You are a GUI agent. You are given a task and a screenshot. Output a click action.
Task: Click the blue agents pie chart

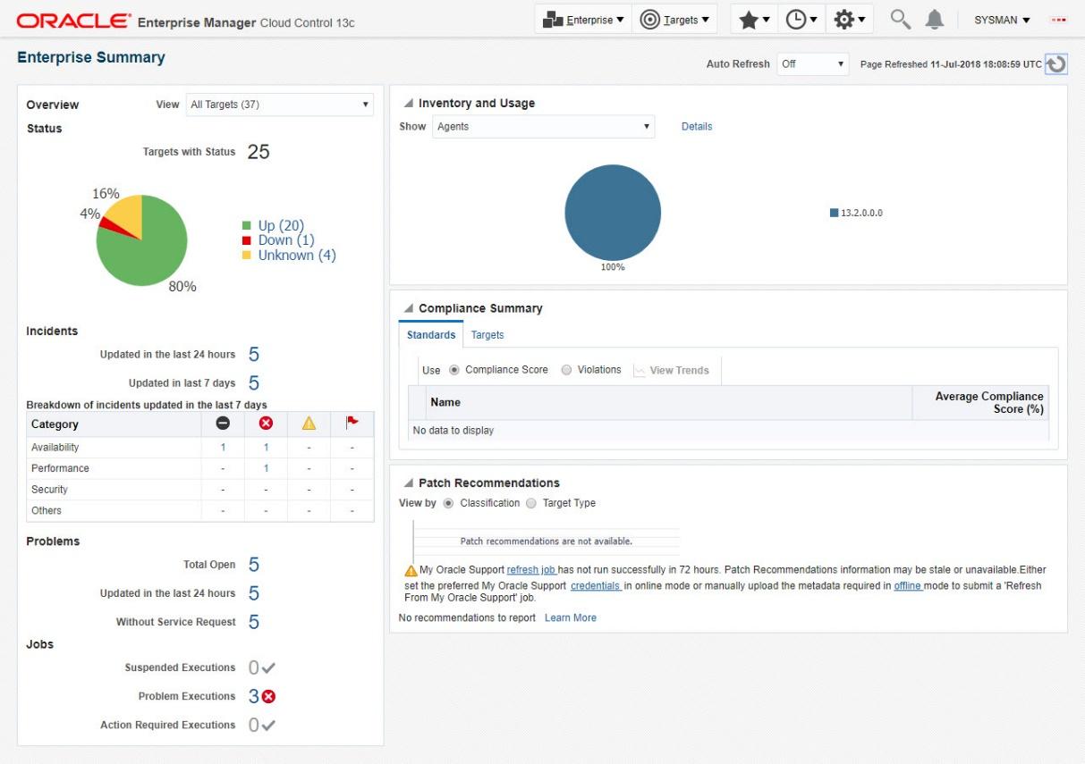tap(613, 213)
